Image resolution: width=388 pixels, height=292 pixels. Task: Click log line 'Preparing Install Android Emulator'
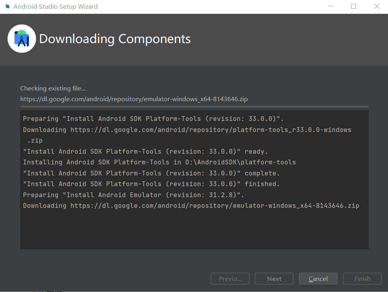pyautogui.click(x=133, y=195)
